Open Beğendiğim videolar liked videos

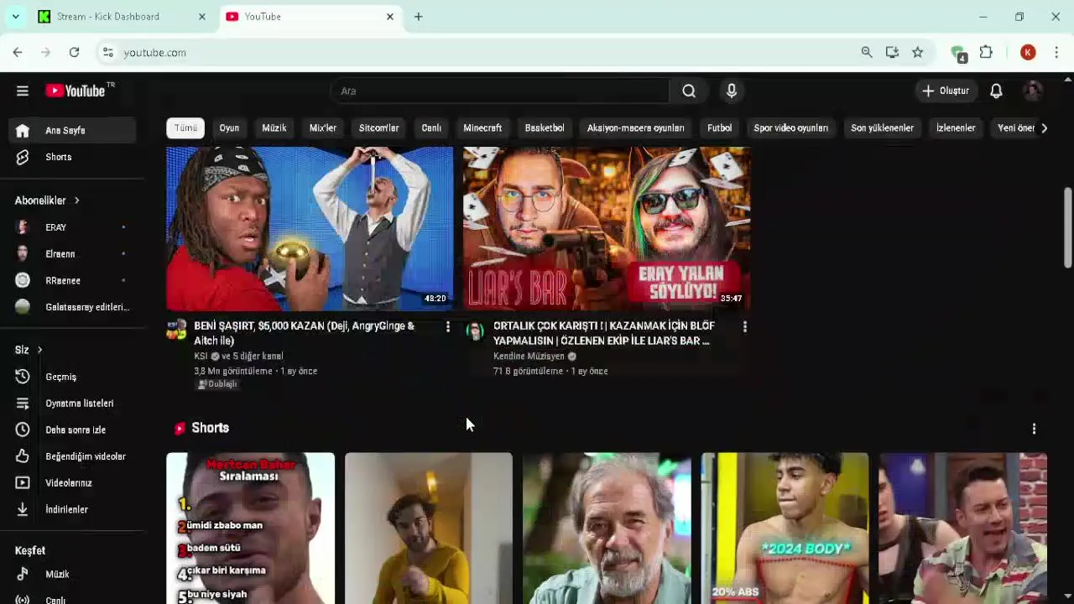(x=72, y=456)
